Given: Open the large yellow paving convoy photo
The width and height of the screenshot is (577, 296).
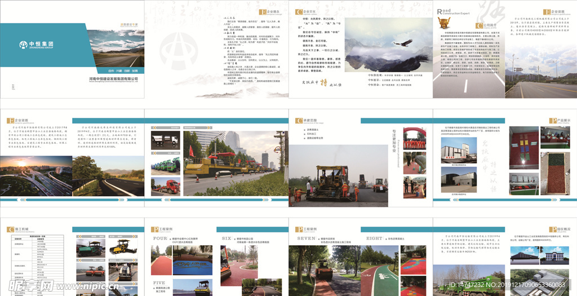Looking at the screenshot, I should coord(236,164).
